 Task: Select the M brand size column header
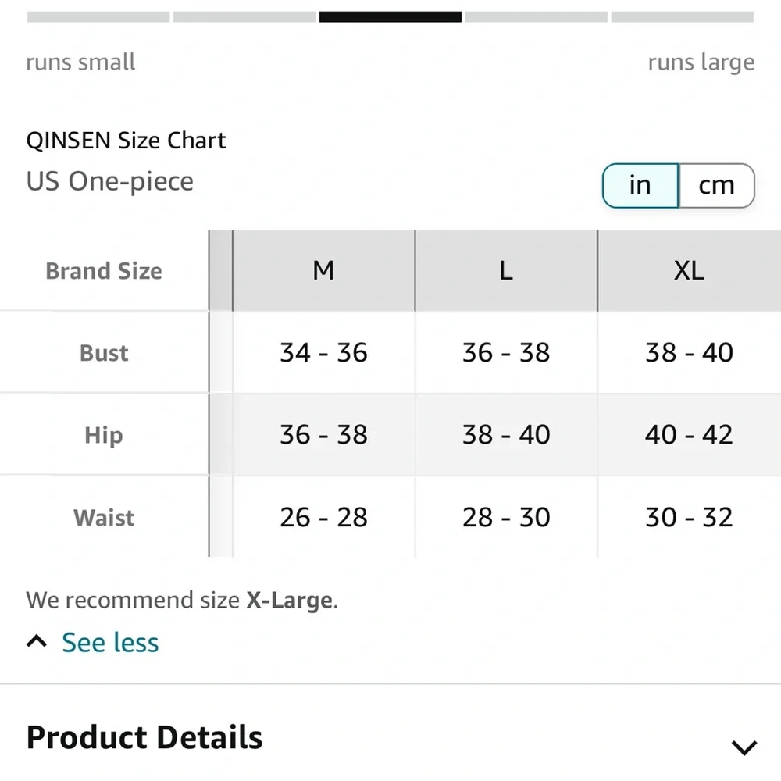(x=323, y=271)
